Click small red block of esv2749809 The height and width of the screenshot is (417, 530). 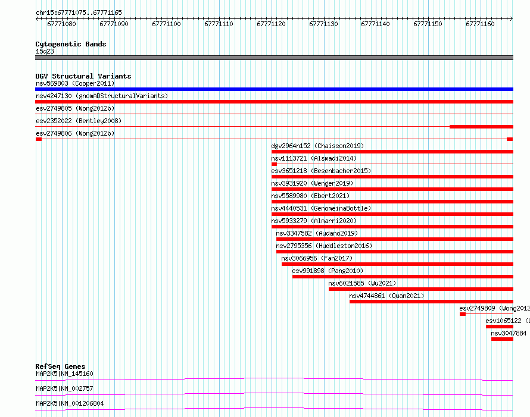point(463,314)
